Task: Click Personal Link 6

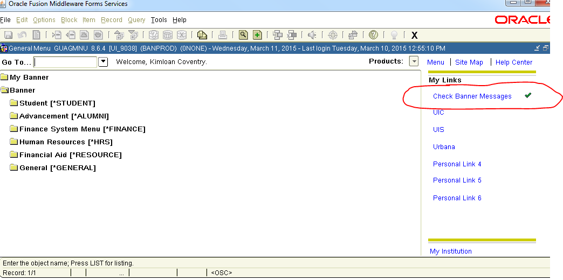Action: click(457, 198)
